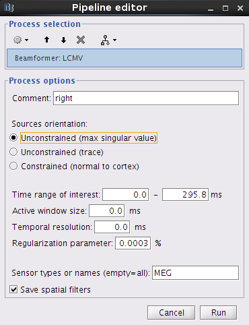Click the Sources orientation label
This screenshot has height=325, width=249.
(49, 124)
